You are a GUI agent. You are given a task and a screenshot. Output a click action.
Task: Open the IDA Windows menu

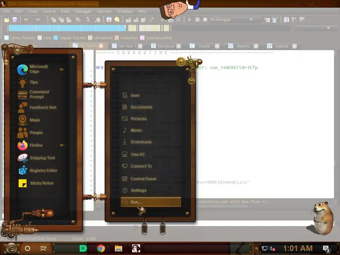point(125,11)
